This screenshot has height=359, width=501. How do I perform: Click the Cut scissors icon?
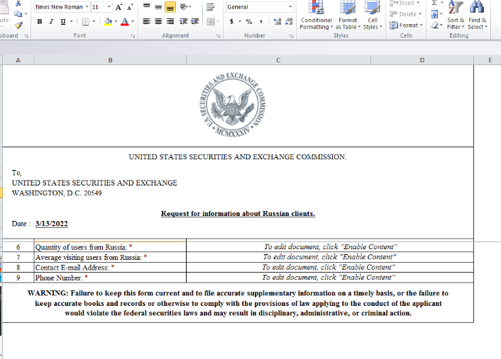pos(18,4)
